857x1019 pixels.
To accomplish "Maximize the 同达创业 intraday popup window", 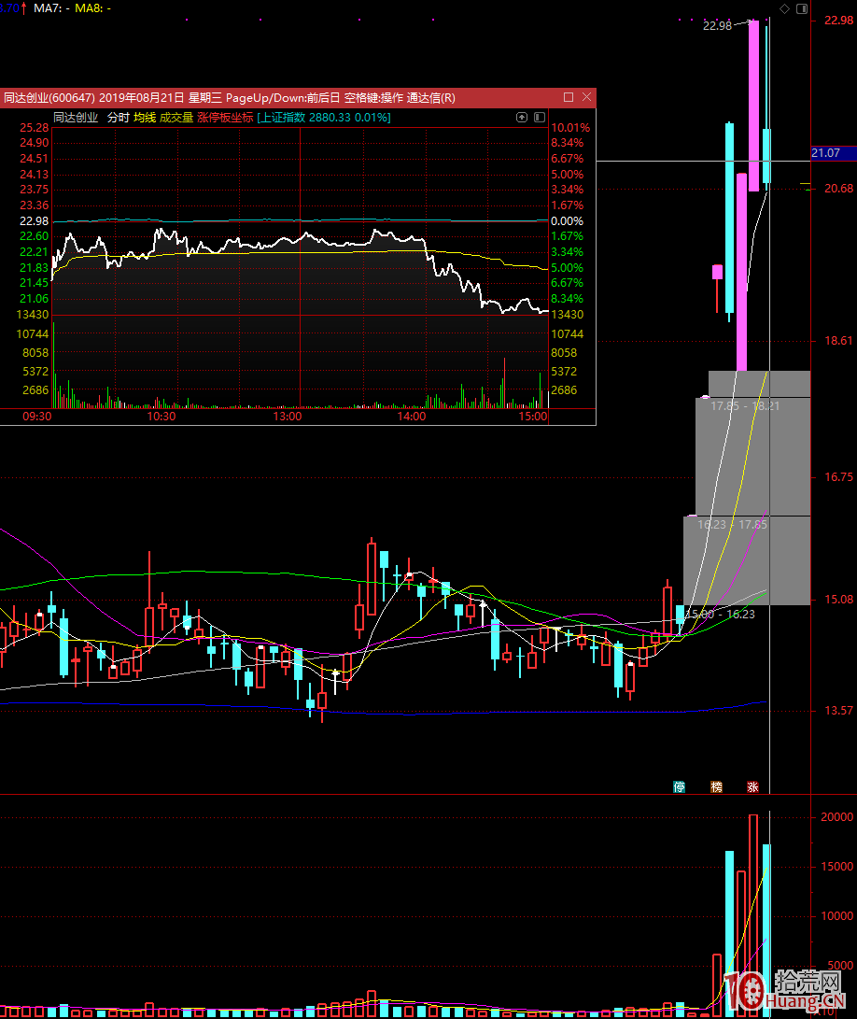I will 569,97.
